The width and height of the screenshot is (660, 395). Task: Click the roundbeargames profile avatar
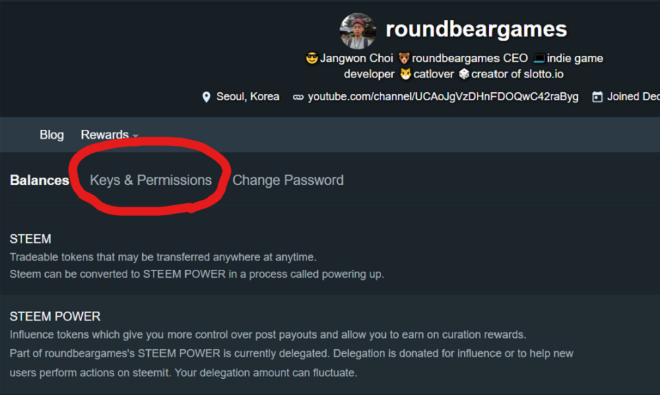tap(358, 31)
